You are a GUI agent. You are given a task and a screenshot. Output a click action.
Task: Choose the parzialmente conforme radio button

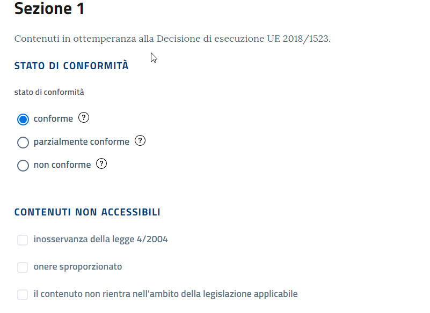click(x=23, y=143)
